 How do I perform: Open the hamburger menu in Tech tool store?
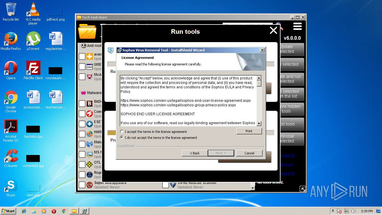[x=297, y=27]
